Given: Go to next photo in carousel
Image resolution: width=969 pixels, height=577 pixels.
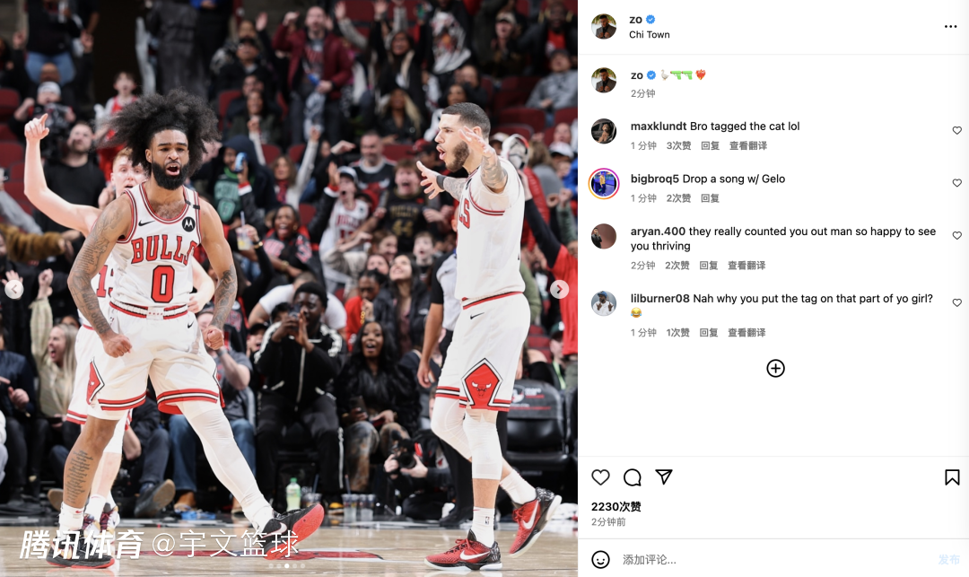Looking at the screenshot, I should click(x=559, y=289).
